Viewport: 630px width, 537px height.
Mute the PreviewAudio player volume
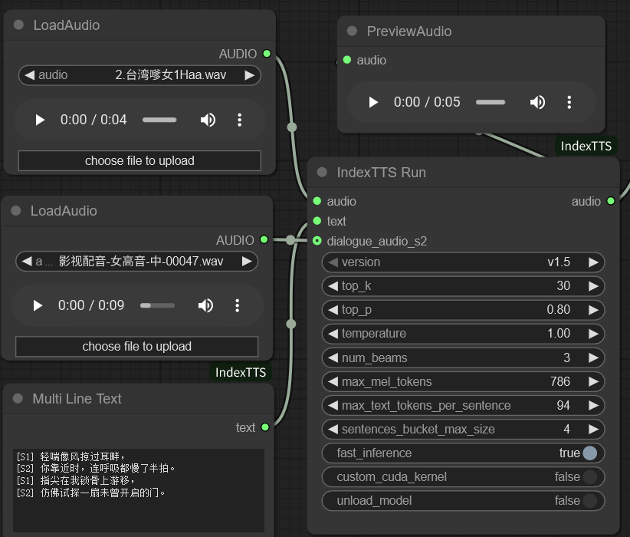click(537, 102)
